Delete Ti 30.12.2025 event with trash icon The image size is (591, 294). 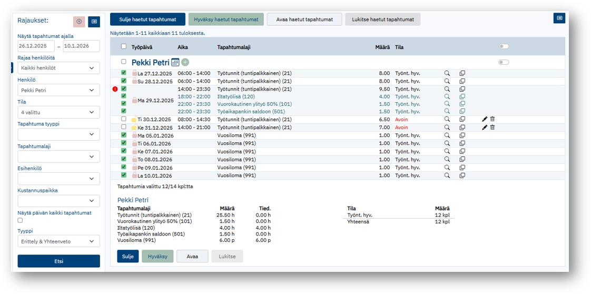pyautogui.click(x=492, y=119)
